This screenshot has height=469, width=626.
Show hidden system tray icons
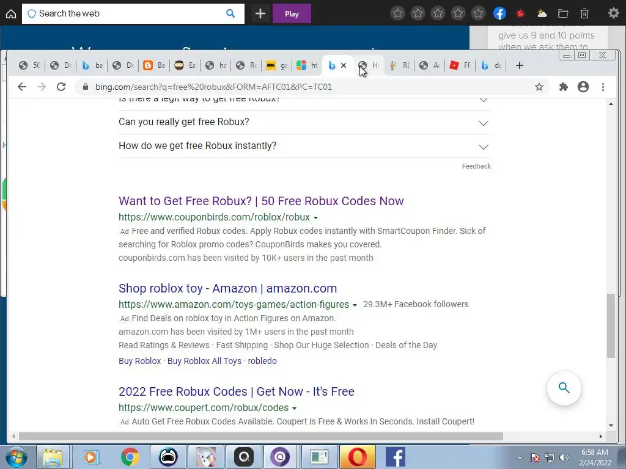(520, 457)
